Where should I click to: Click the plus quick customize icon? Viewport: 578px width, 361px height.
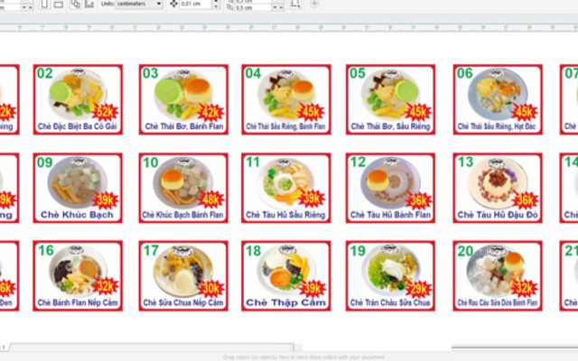[314, 5]
